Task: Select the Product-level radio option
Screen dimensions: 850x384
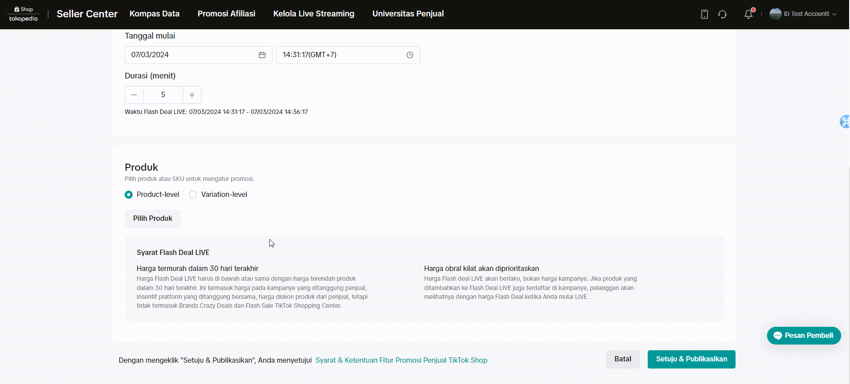Action: pyautogui.click(x=129, y=195)
